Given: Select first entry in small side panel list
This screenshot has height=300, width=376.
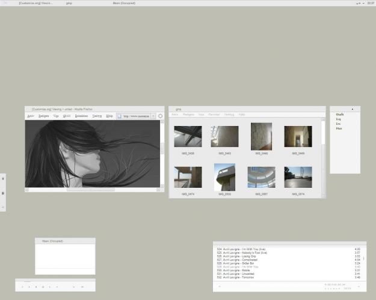Looking at the screenshot, I should coord(340,115).
